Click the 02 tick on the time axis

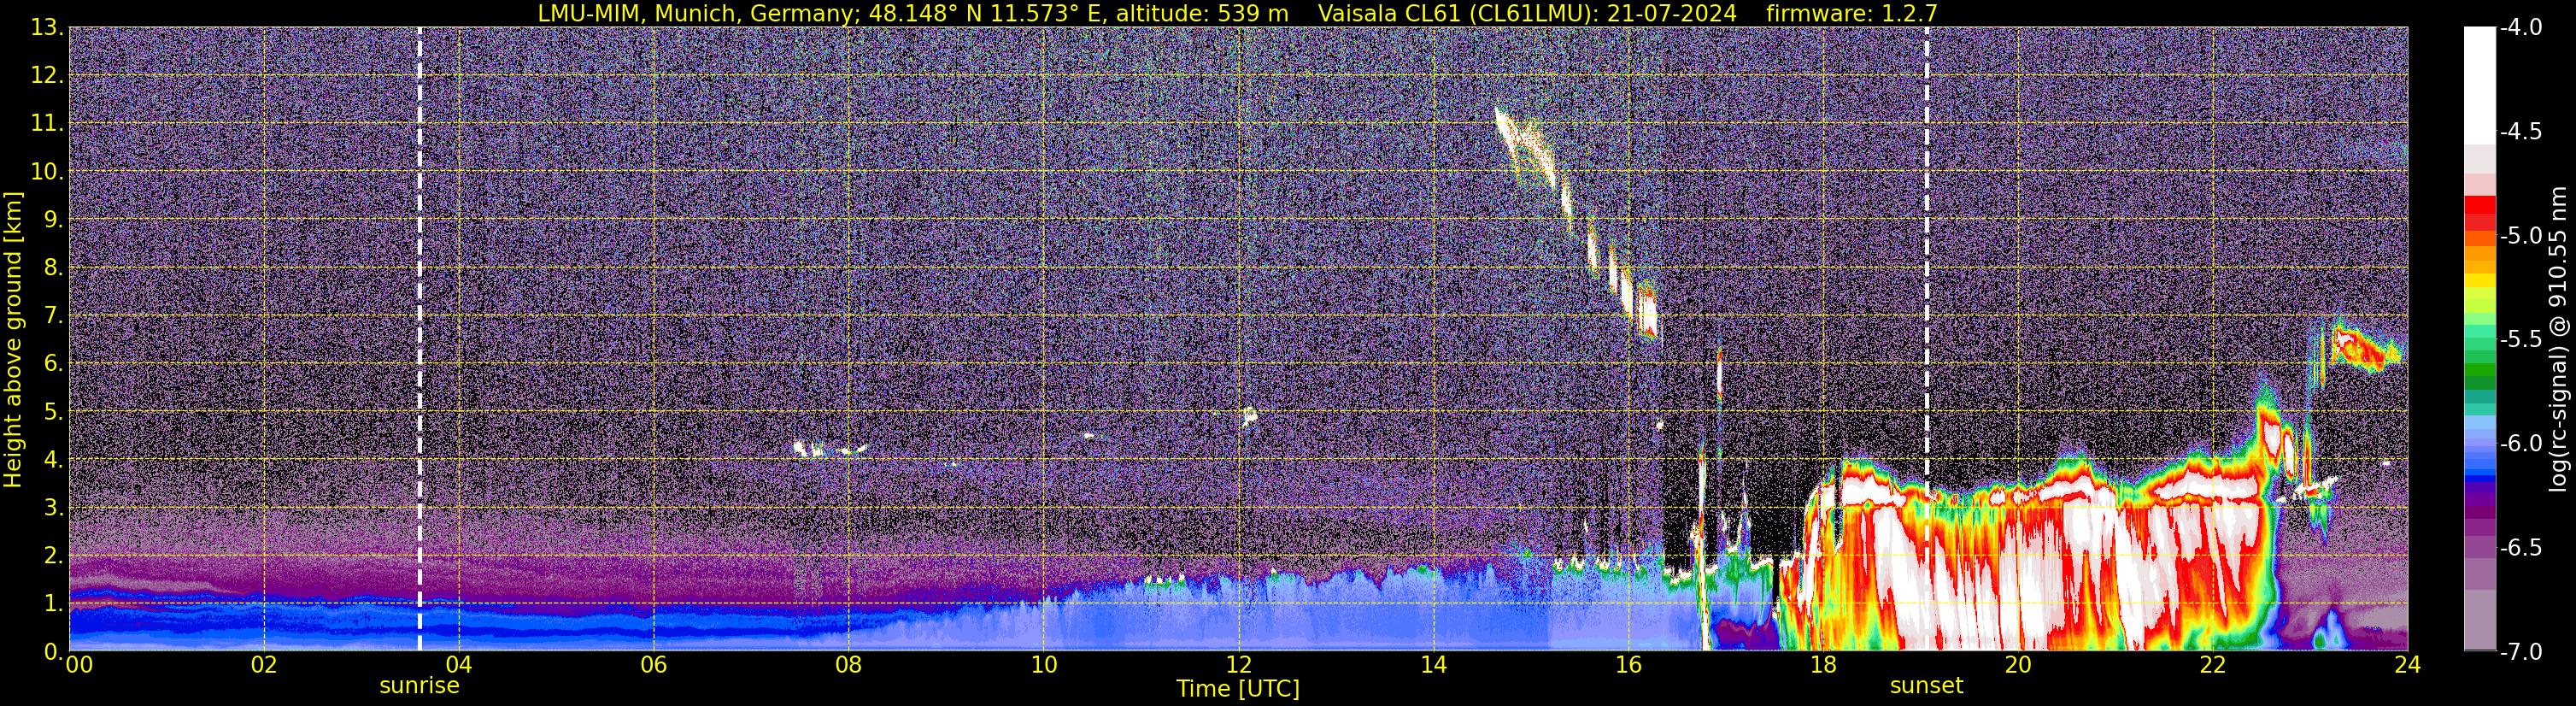pyautogui.click(x=264, y=665)
